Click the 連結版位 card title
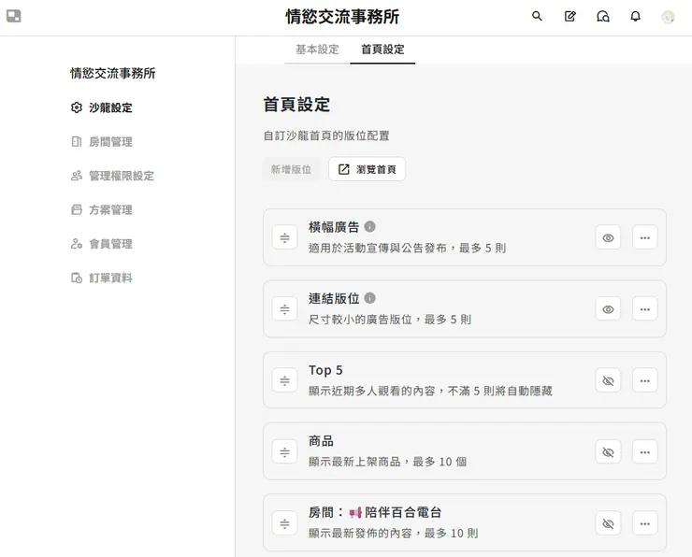This screenshot has height=557, width=692. point(334,298)
